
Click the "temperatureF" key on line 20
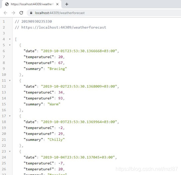(39, 134)
